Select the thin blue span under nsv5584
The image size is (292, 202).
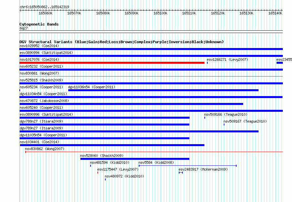tap(188, 166)
